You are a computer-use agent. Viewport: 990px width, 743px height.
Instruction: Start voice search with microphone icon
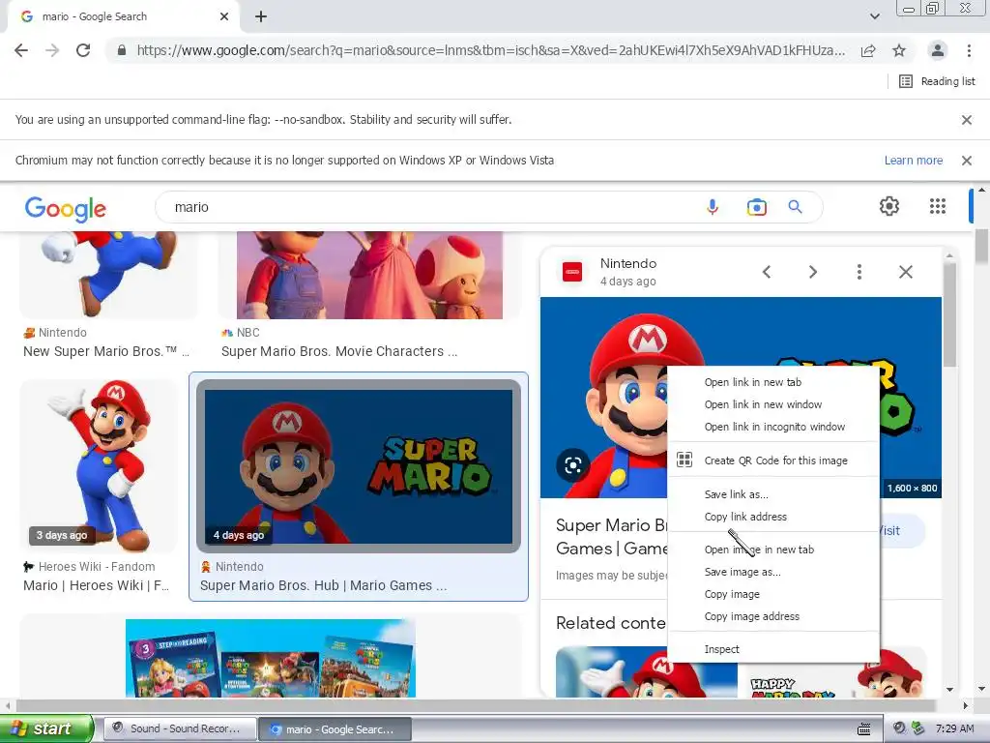pos(713,207)
